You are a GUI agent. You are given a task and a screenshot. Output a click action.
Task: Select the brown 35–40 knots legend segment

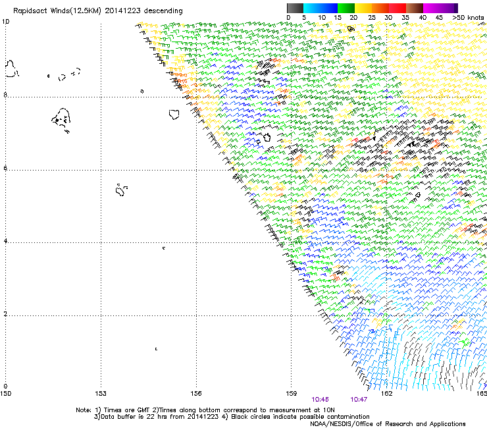tap(415, 8)
